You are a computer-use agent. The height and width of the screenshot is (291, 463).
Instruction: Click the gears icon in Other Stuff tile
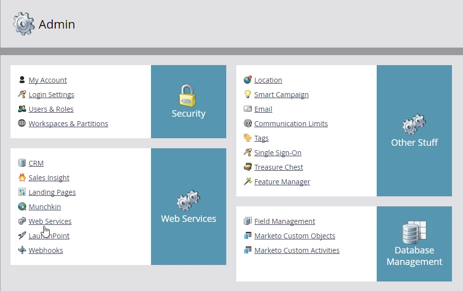(x=414, y=124)
